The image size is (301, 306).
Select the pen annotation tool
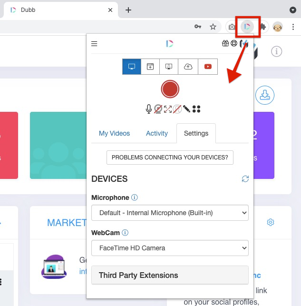click(186, 109)
